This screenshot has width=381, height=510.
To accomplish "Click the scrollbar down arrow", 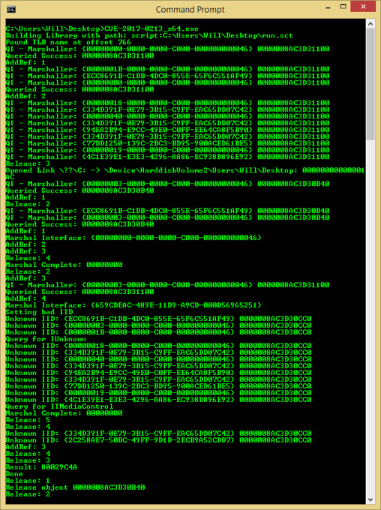I will pyautogui.click(x=370, y=499).
